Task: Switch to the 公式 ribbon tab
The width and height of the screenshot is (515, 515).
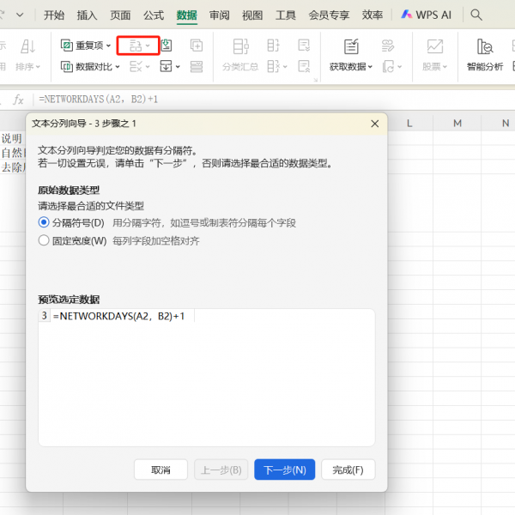Action: 154,15
